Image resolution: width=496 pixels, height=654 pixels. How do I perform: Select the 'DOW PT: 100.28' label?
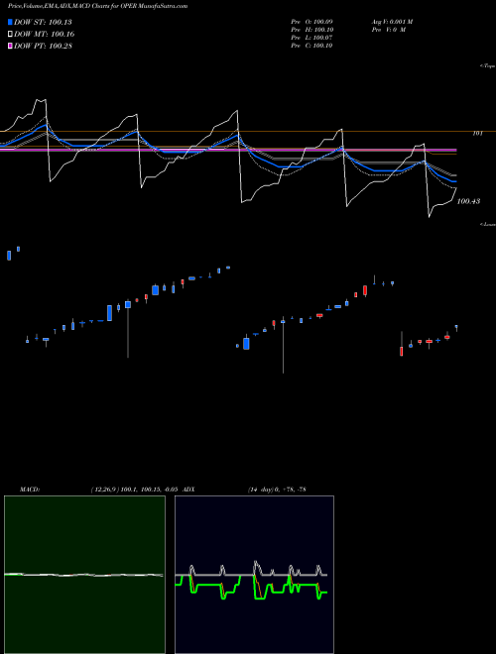pyautogui.click(x=43, y=47)
